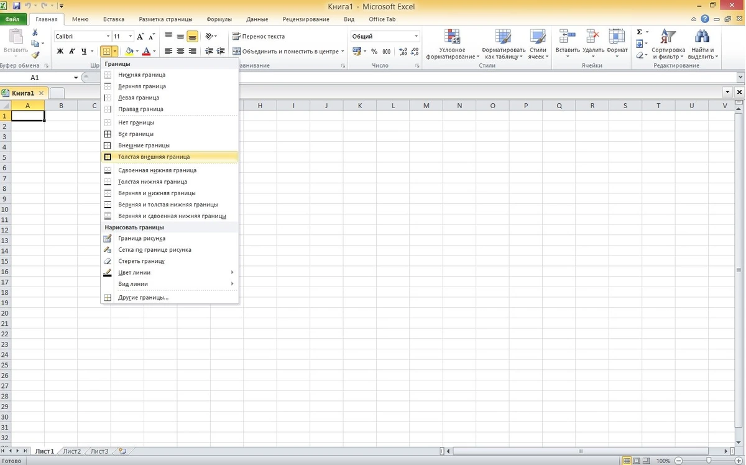Image resolution: width=746 pixels, height=465 pixels.
Task: Align text left
Action: [x=168, y=52]
